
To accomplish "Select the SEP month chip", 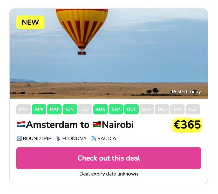I will click(x=116, y=109).
